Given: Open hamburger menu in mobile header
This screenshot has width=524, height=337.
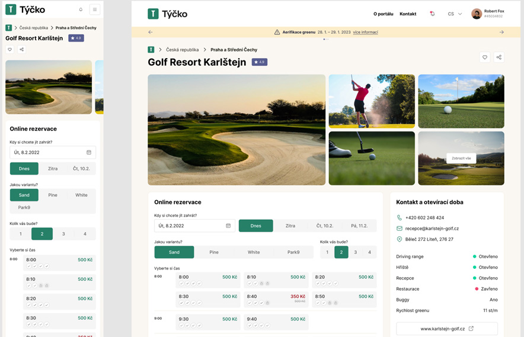Looking at the screenshot, I should pyautogui.click(x=94, y=9).
